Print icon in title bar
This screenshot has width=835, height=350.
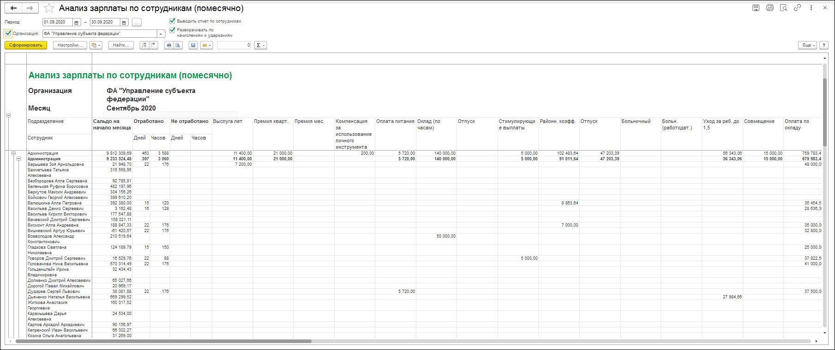pos(770,8)
